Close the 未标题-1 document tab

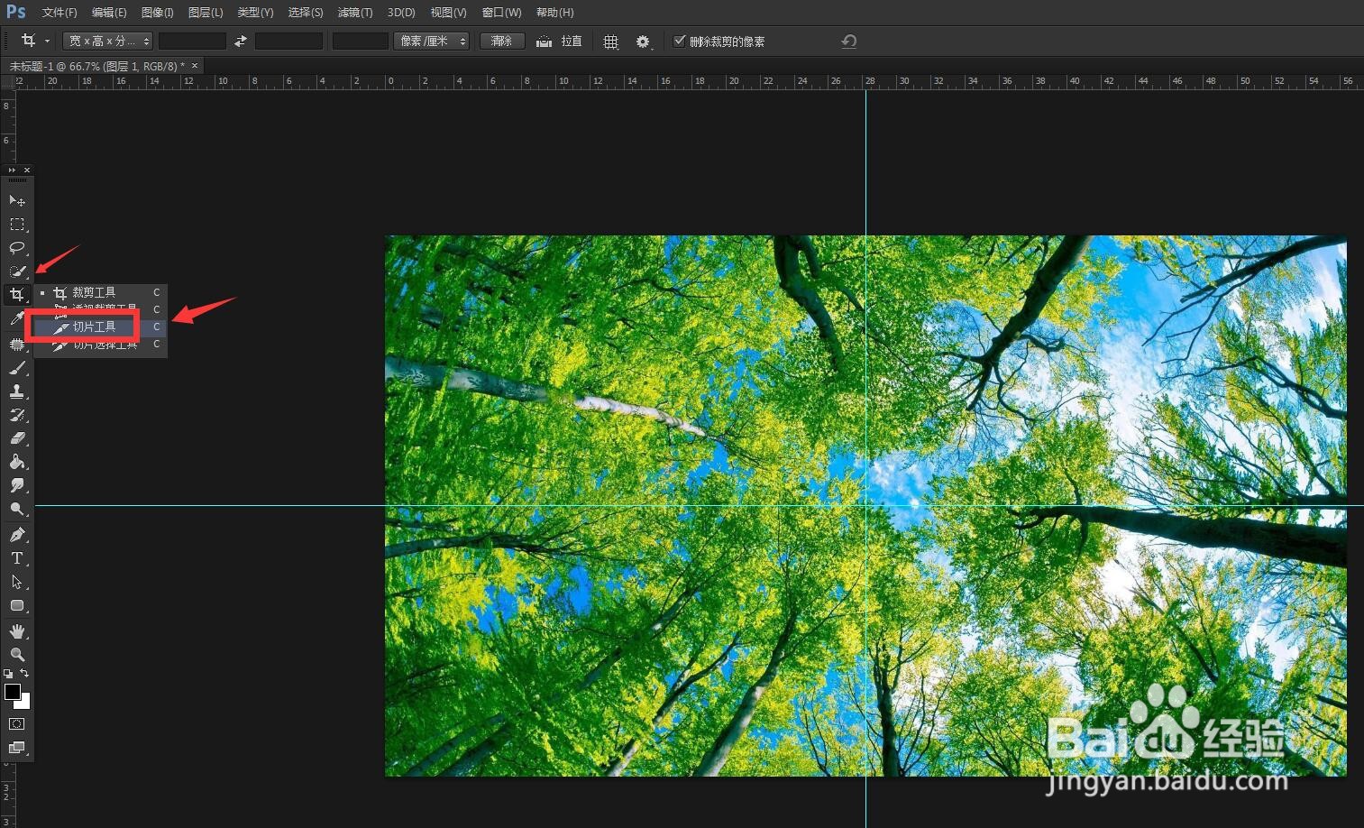[x=195, y=66]
